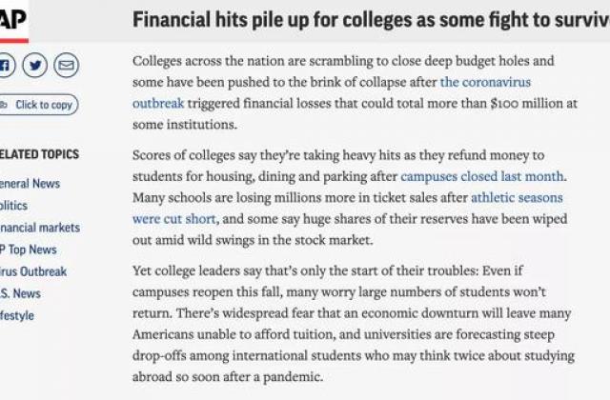Share article via email envelope icon

[66, 65]
